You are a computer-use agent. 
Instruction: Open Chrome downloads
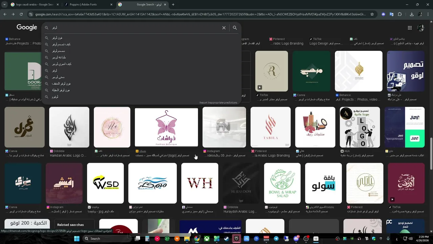(412, 14)
